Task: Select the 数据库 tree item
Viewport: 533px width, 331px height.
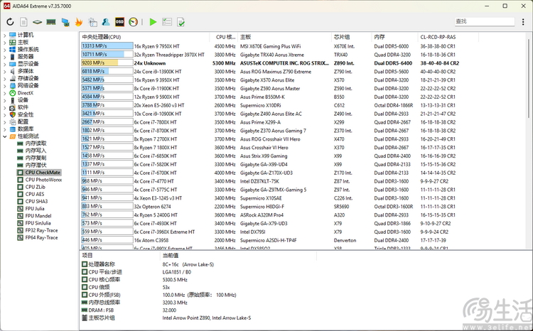Action: [x=26, y=129]
